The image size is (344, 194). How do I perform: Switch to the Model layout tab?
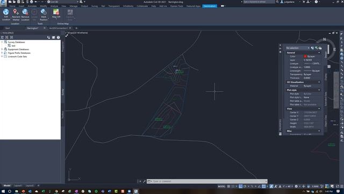pos(7,185)
